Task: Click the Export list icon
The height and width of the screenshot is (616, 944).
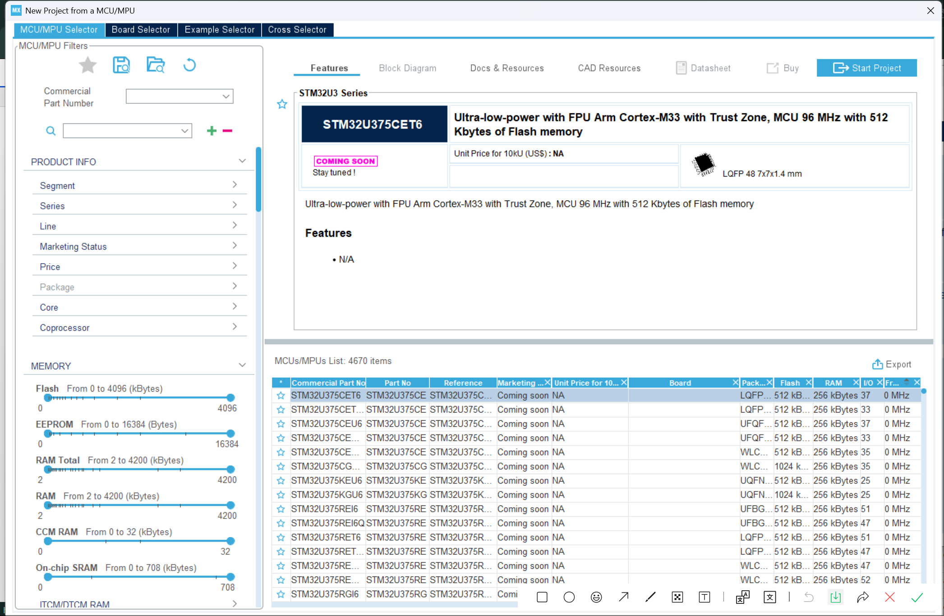Action: (877, 364)
